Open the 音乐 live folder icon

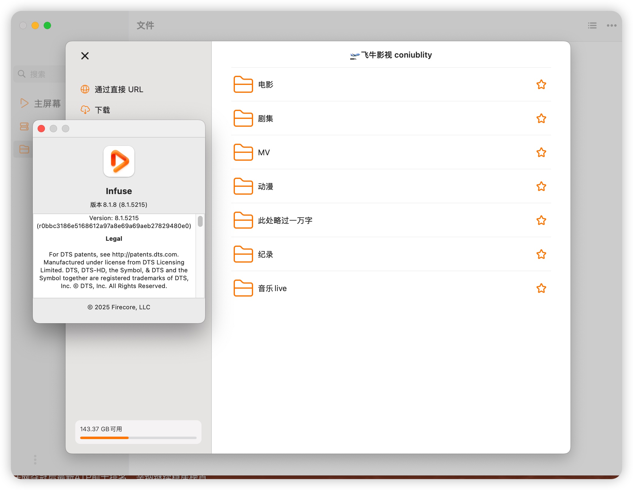[243, 288]
